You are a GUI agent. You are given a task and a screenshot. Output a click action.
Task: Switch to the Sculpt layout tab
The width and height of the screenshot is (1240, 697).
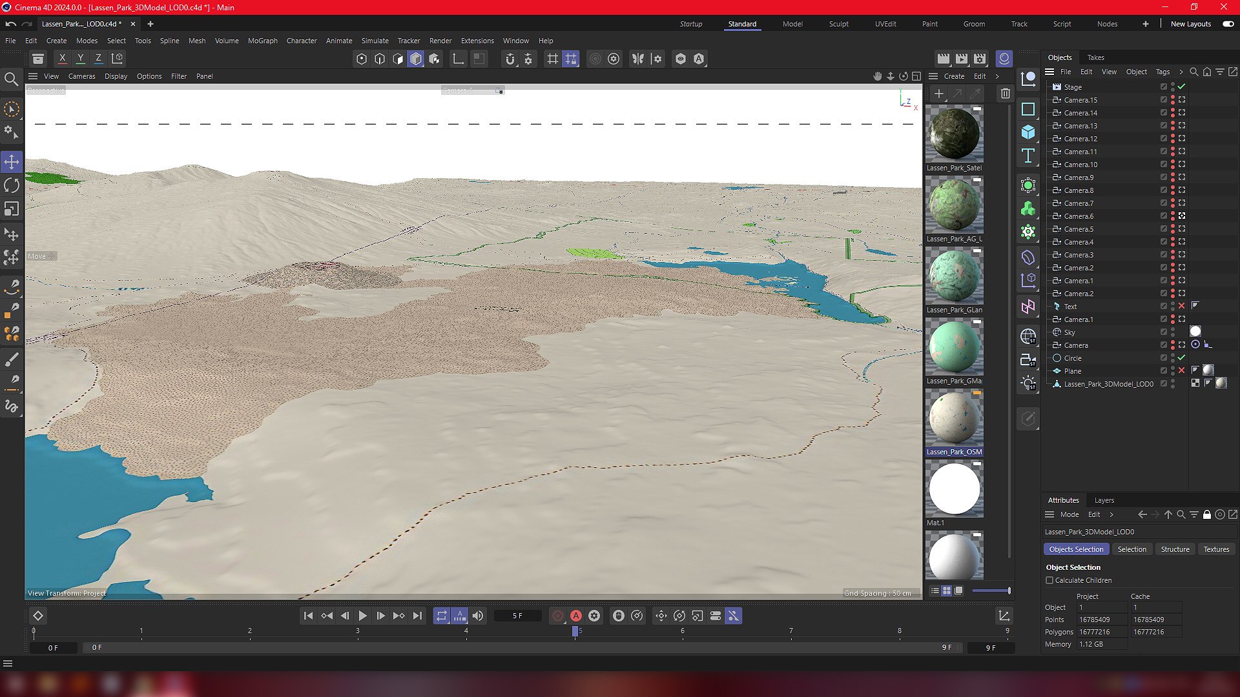[x=839, y=24]
